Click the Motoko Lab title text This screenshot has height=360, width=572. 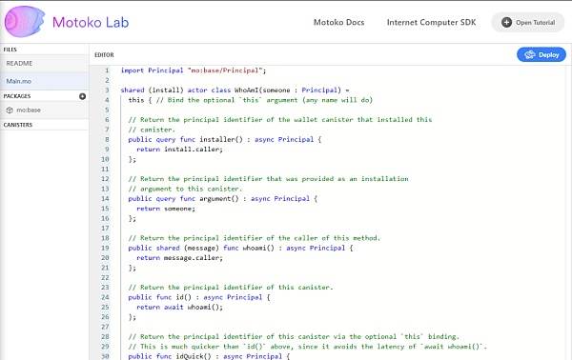coord(91,22)
